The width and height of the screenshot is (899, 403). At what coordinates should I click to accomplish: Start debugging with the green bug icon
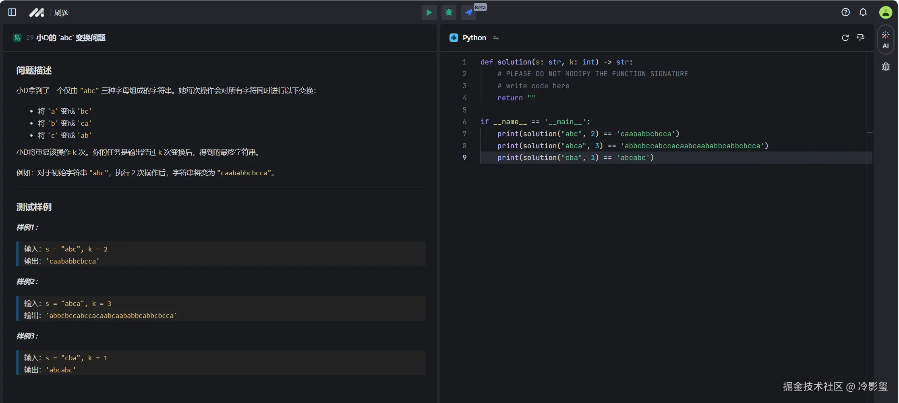point(449,12)
